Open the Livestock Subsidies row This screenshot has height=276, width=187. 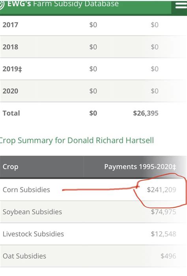click(93, 234)
